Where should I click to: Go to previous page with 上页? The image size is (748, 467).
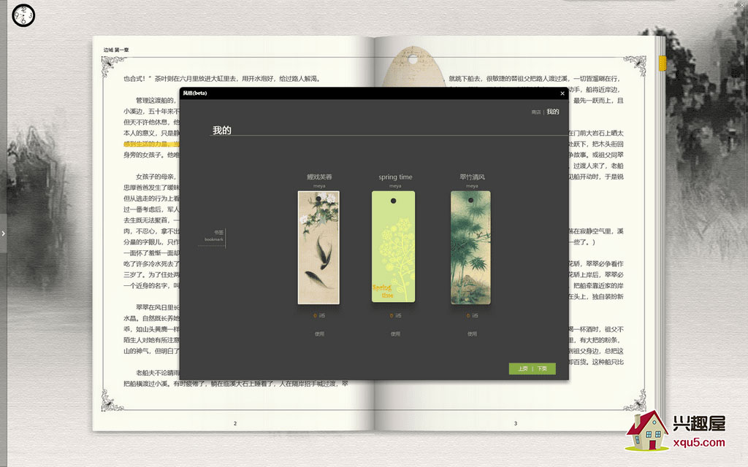pyautogui.click(x=523, y=368)
